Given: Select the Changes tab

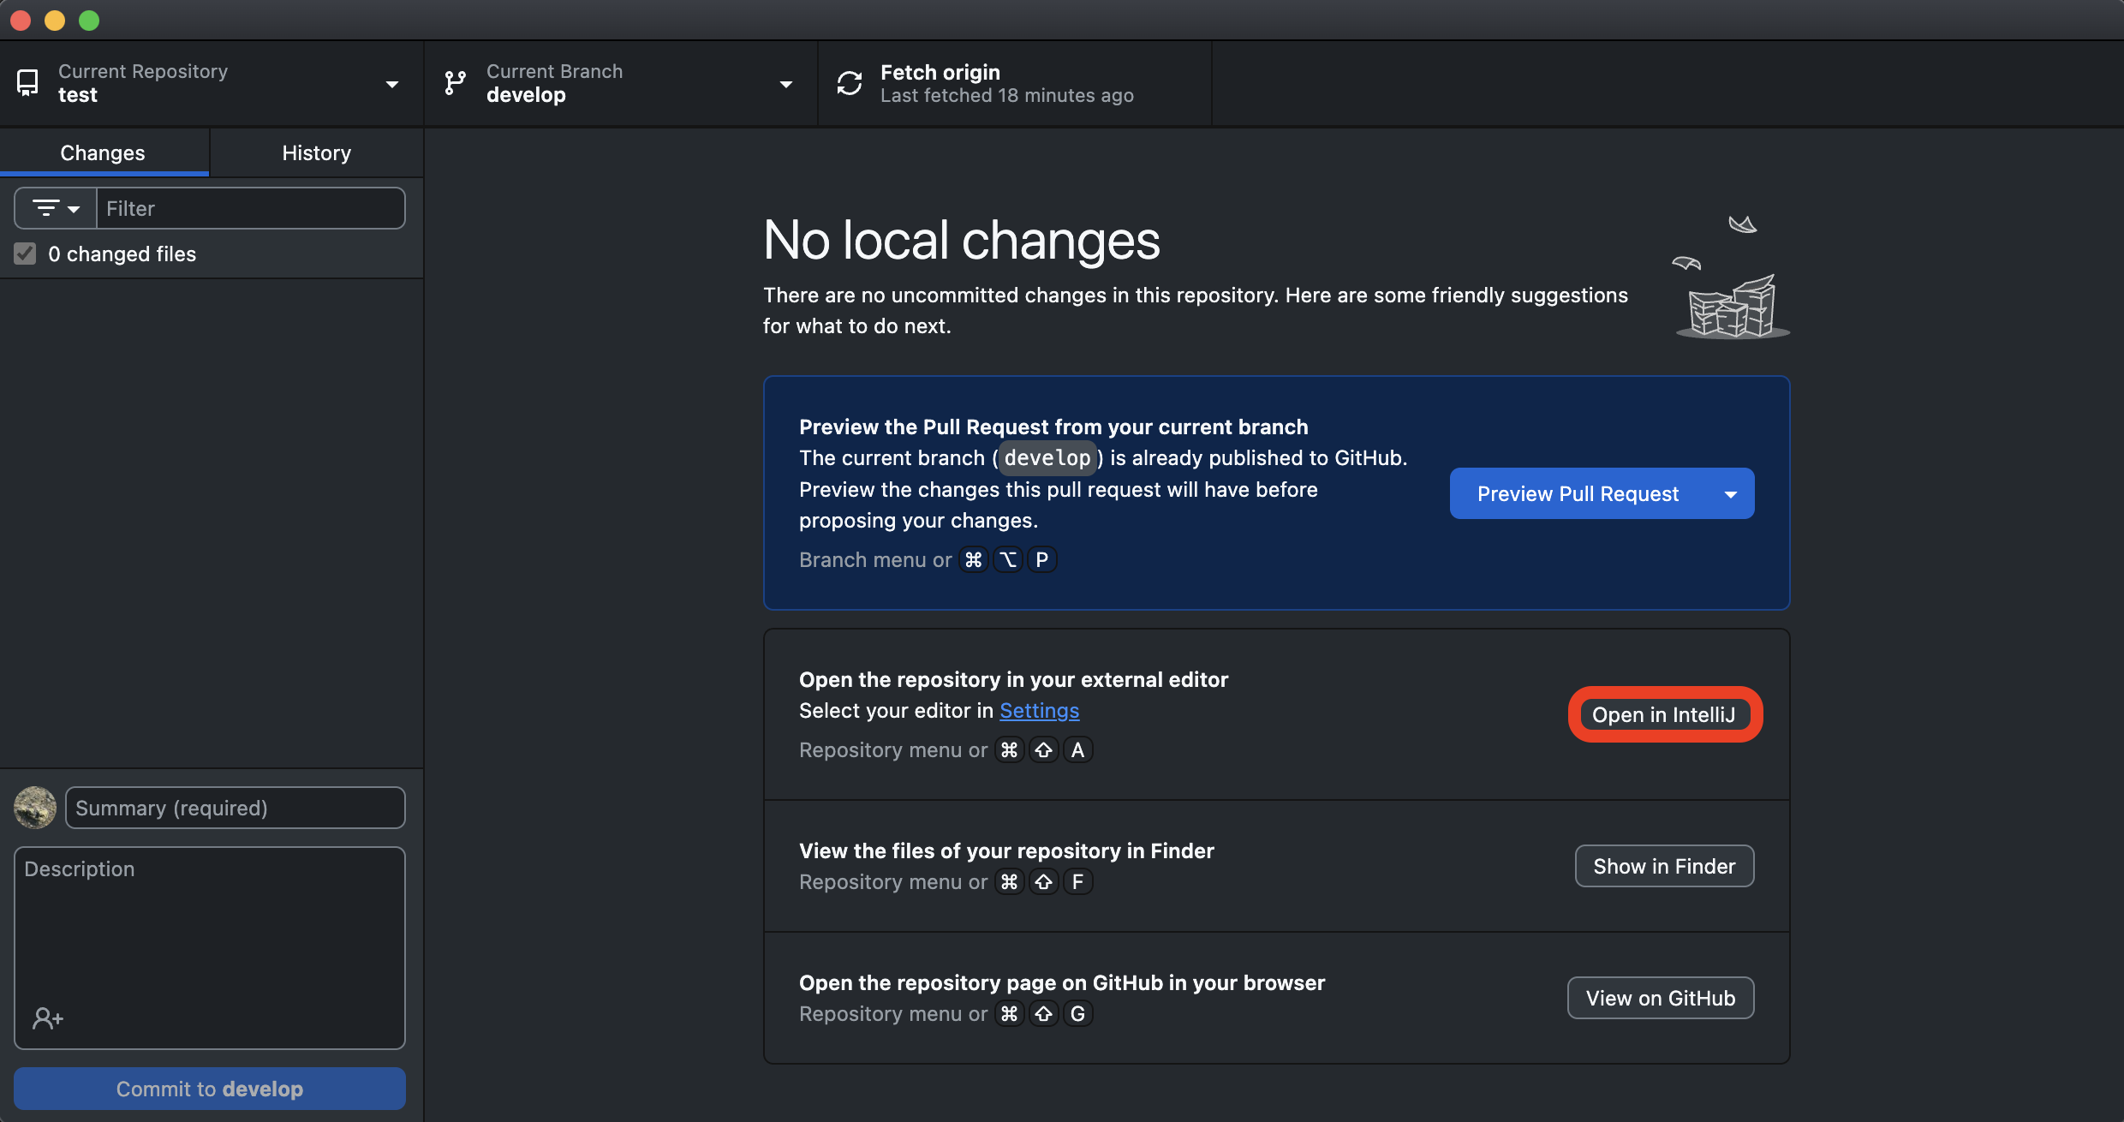Looking at the screenshot, I should (103, 152).
